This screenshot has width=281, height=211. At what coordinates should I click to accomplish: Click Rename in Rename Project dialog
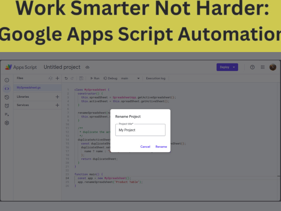pos(161,147)
